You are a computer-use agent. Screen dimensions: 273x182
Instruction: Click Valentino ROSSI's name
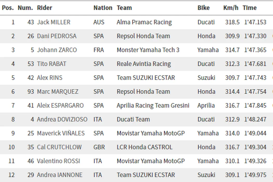tap(58, 161)
